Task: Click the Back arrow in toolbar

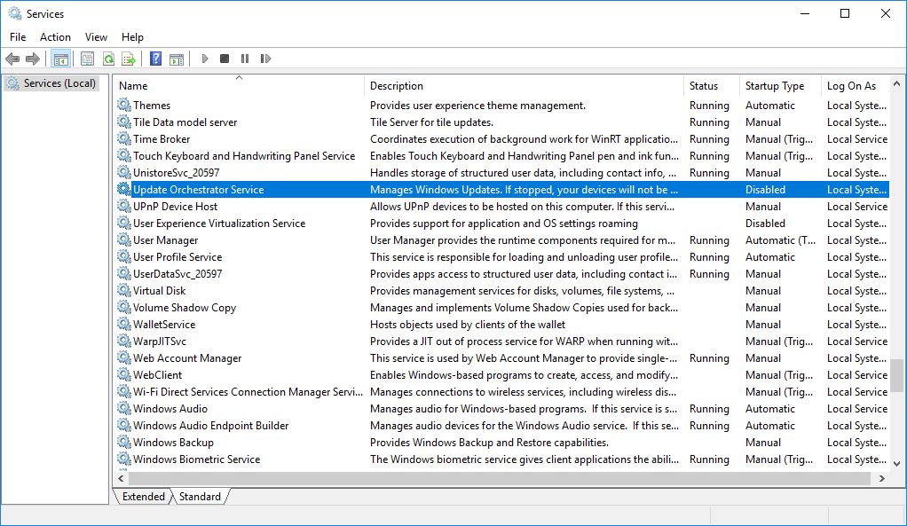Action: tap(12, 59)
